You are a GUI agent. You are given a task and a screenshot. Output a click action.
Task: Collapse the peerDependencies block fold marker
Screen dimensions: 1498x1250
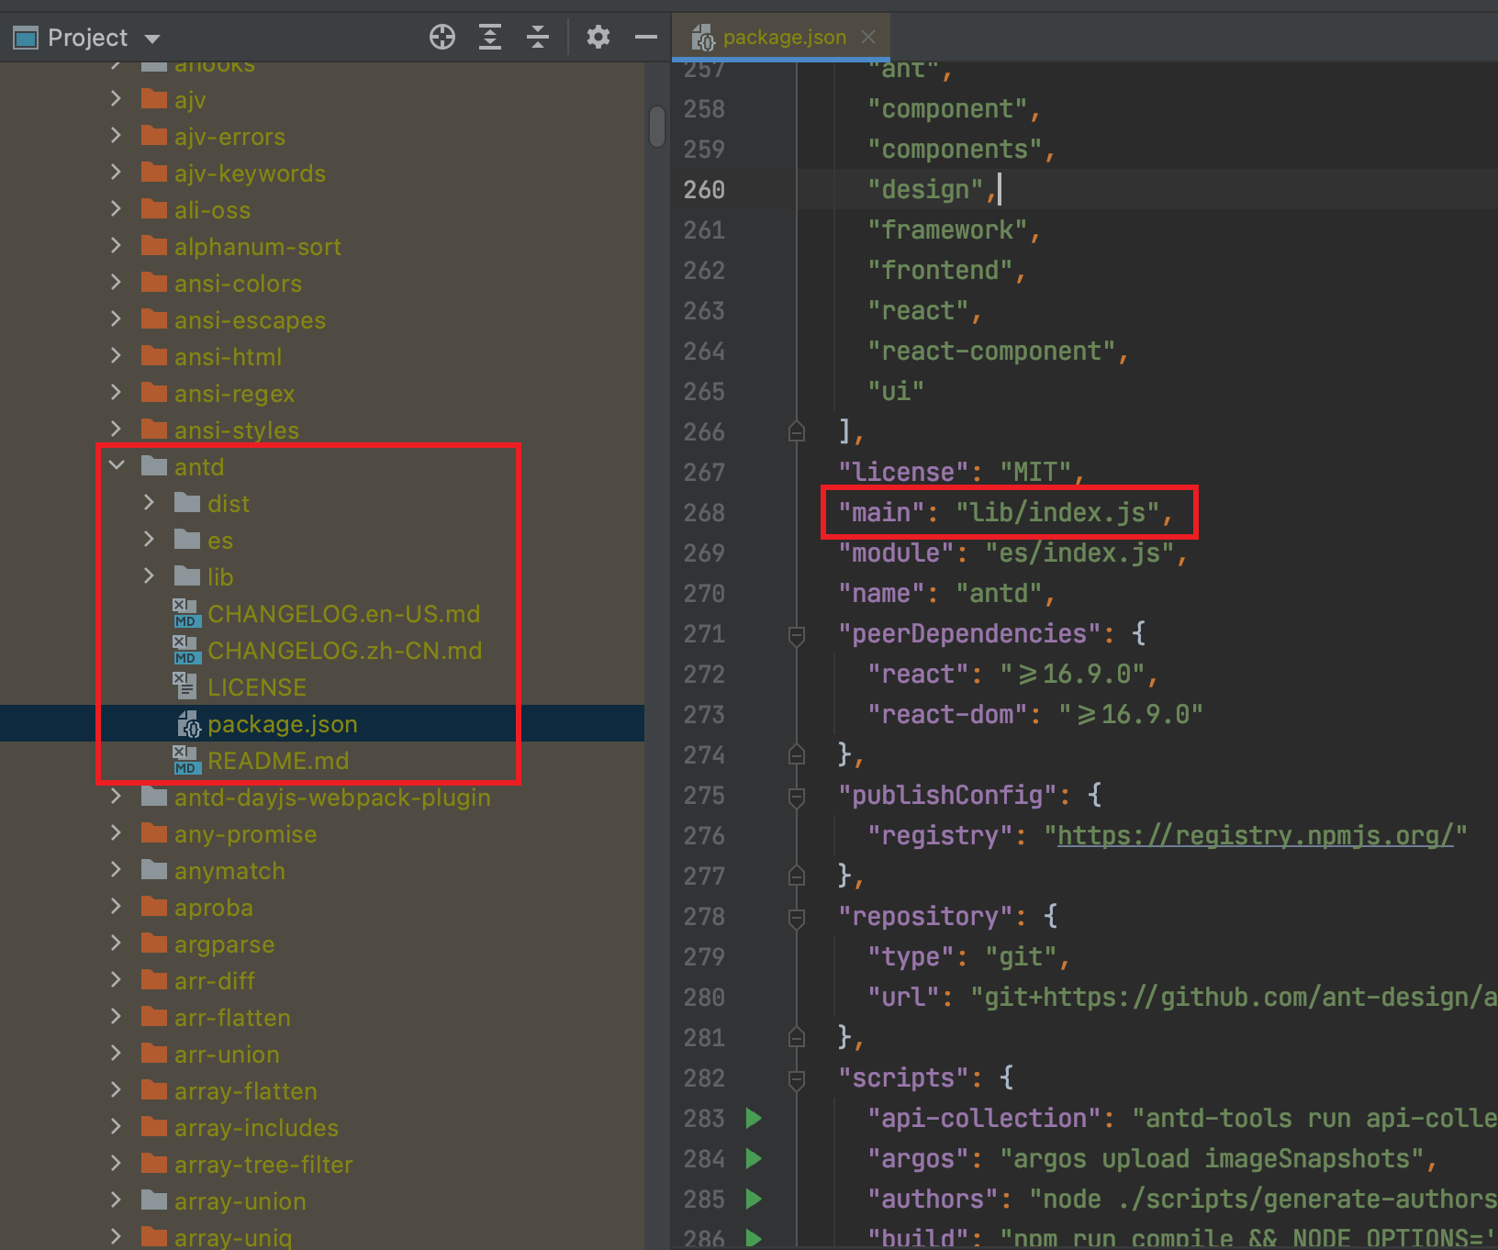[x=796, y=634]
